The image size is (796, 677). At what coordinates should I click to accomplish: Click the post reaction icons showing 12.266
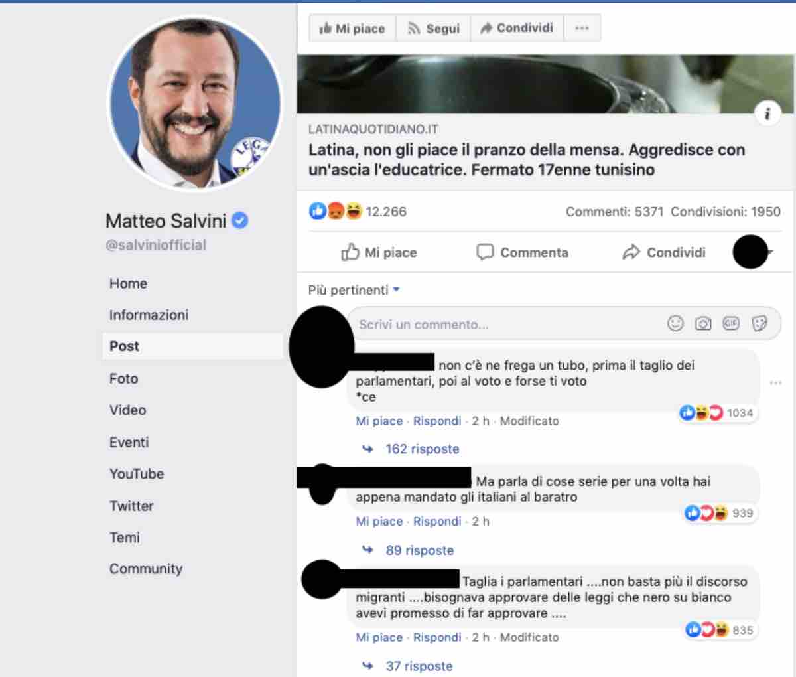click(336, 212)
